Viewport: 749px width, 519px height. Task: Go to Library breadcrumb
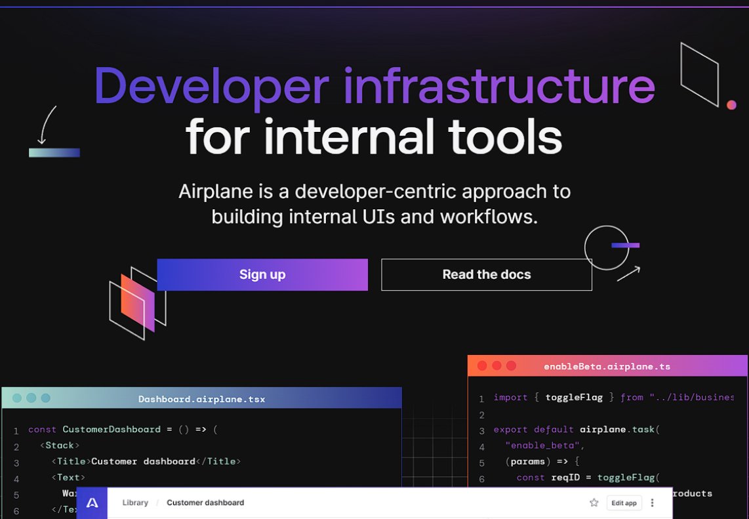[x=135, y=503]
